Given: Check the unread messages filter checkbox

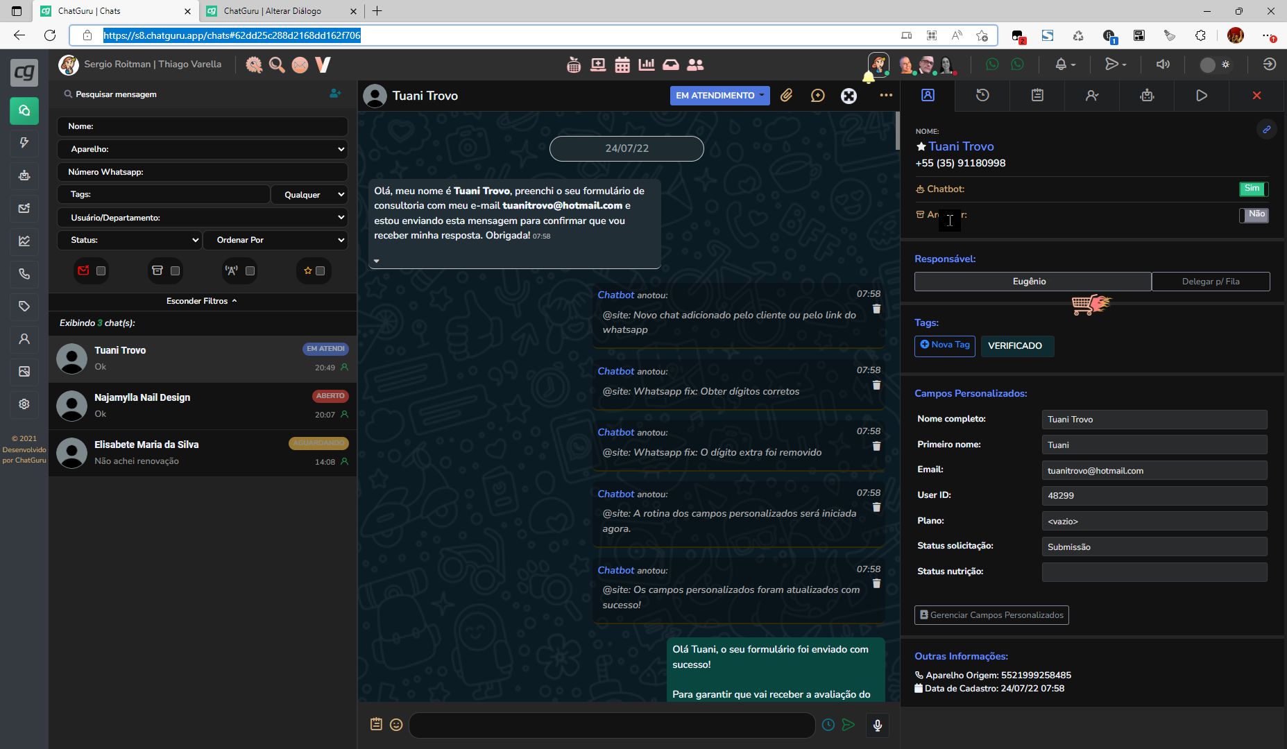Looking at the screenshot, I should pyautogui.click(x=101, y=271).
